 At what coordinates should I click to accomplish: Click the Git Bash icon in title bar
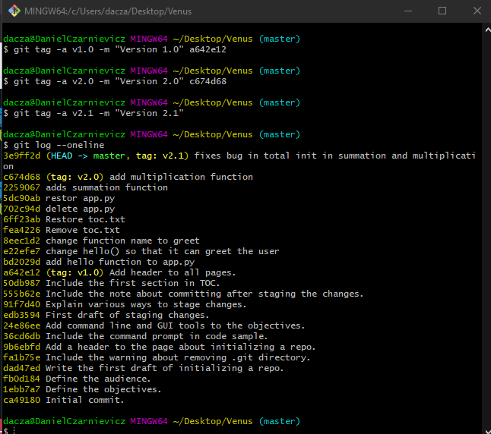click(14, 11)
